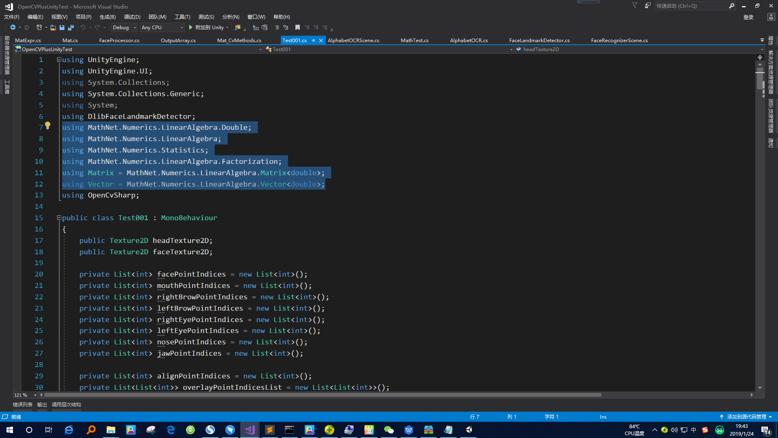Click the 登录 sign-in button
778x438 pixels.
pyautogui.click(x=748, y=17)
